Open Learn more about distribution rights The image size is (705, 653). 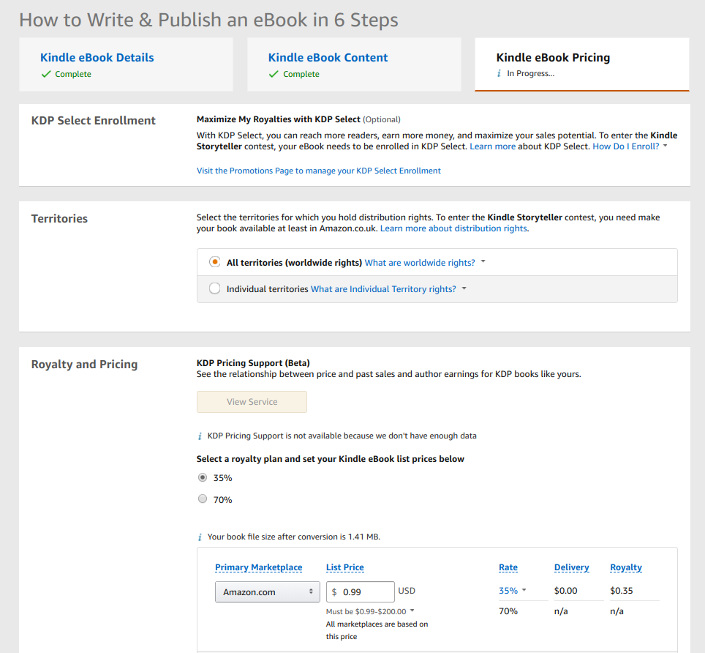[x=454, y=228]
